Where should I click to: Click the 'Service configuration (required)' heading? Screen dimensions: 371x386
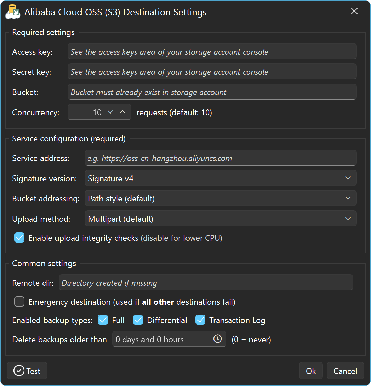(x=69, y=139)
